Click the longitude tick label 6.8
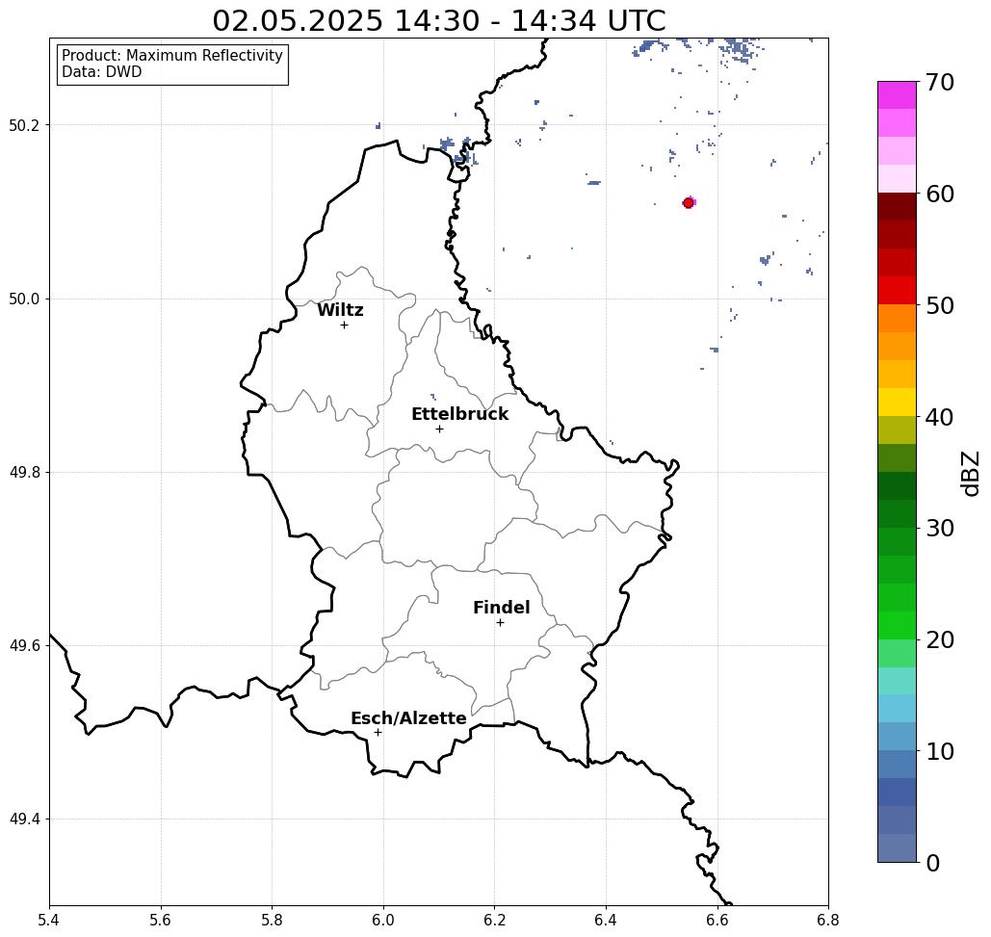Image resolution: width=991 pixels, height=937 pixels. click(828, 920)
